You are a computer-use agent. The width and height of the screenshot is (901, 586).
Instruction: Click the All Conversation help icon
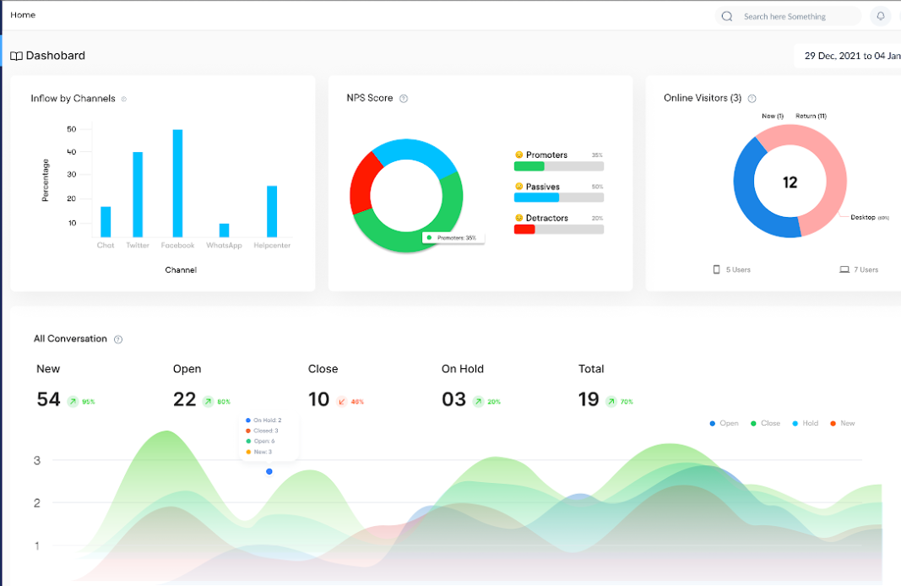tap(117, 339)
